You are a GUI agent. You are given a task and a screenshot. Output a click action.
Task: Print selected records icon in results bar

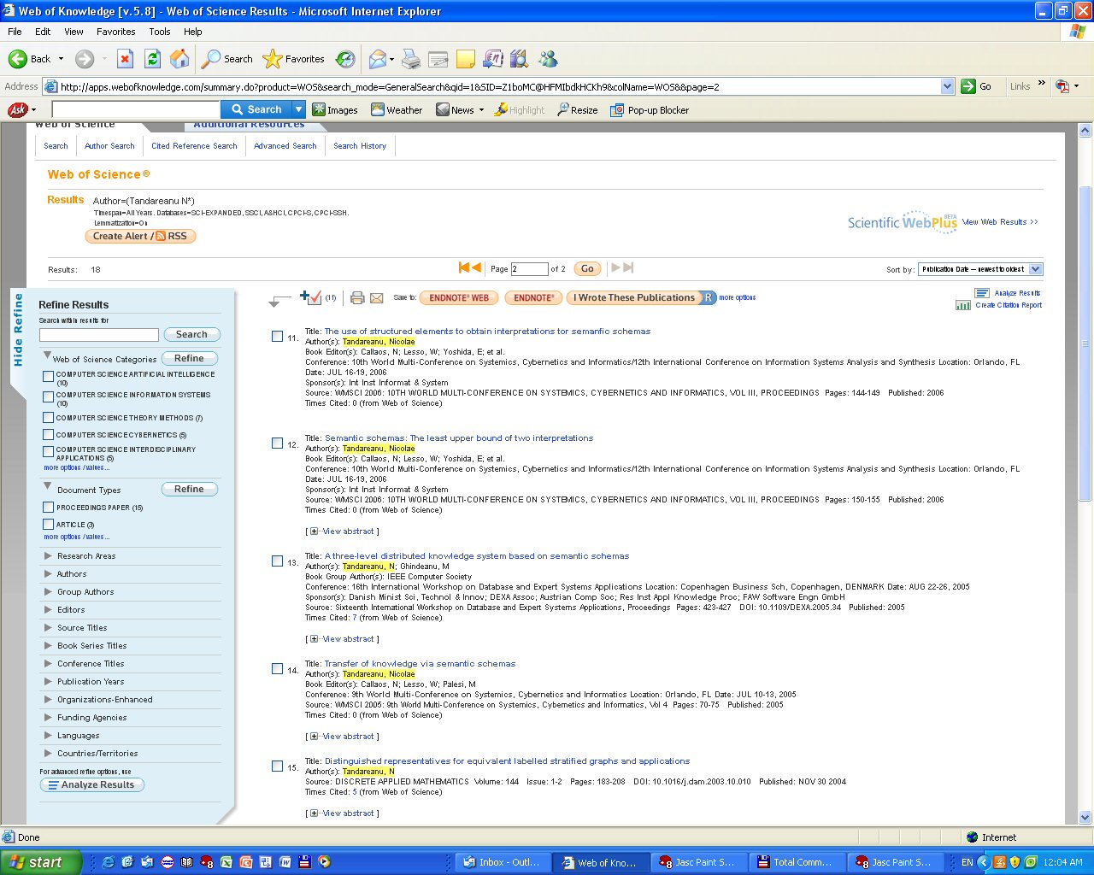pyautogui.click(x=357, y=297)
